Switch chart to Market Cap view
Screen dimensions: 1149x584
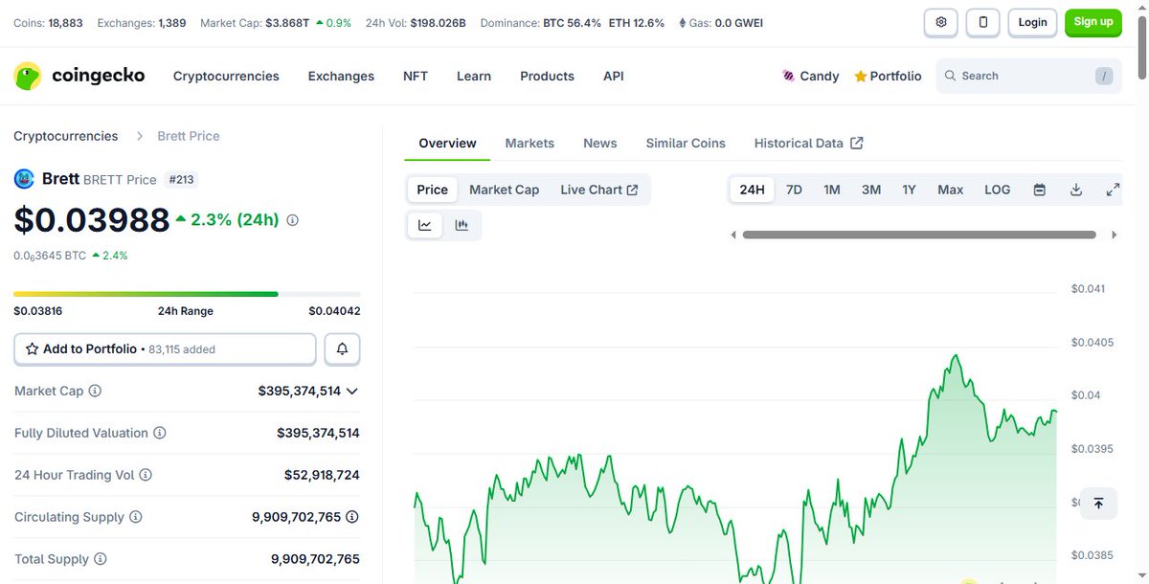505,190
